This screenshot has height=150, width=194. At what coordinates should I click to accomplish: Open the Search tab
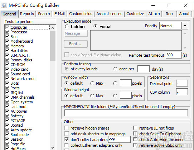click(x=44, y=14)
